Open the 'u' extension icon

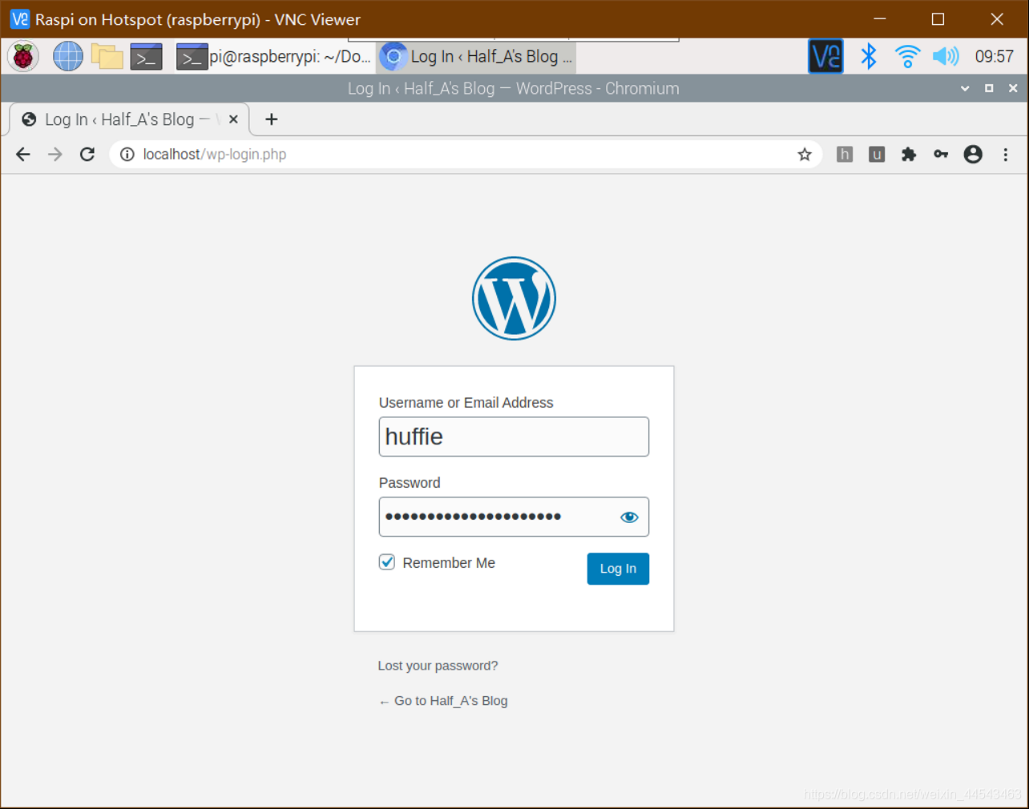[x=877, y=155]
